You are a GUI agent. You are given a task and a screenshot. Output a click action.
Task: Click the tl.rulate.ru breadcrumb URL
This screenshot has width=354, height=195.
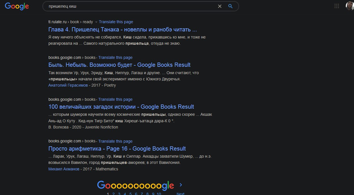71,22
